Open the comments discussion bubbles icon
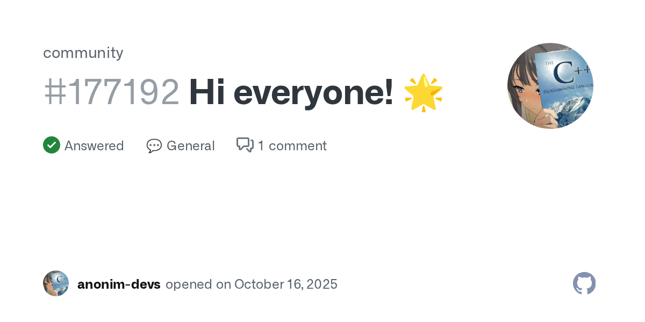The height and width of the screenshot is (322, 645). point(245,145)
